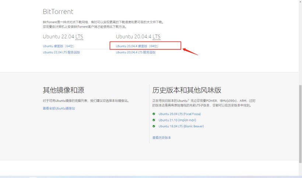Open 查看全部Ubuntu镜像站 link
This screenshot has height=178, width=302.
point(59,108)
